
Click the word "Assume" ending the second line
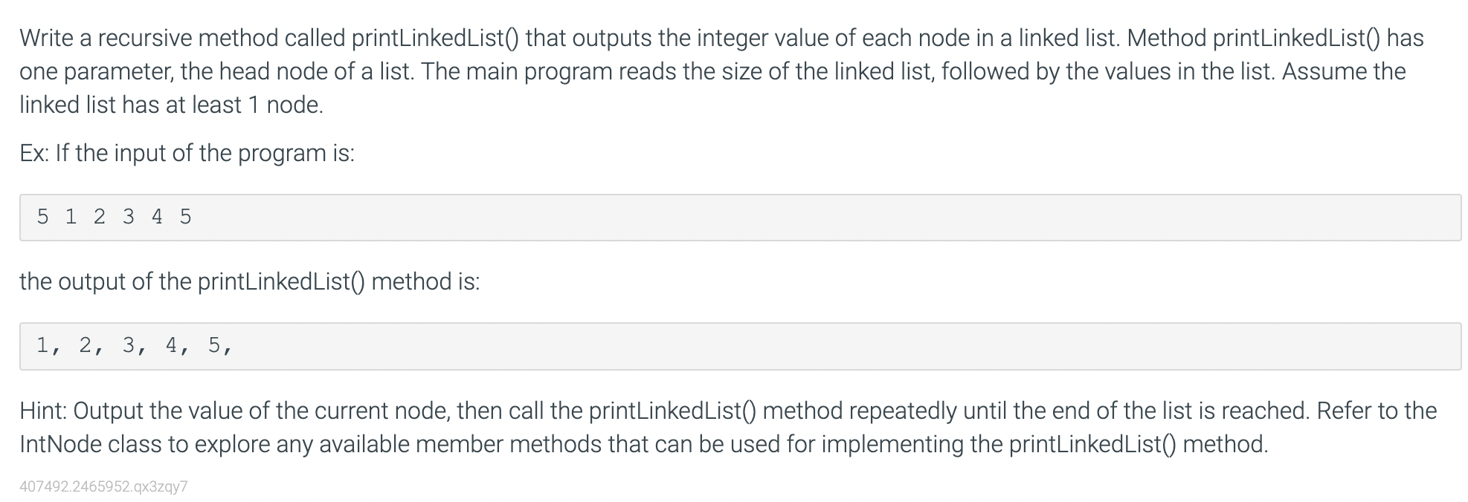pyautogui.click(x=1321, y=71)
